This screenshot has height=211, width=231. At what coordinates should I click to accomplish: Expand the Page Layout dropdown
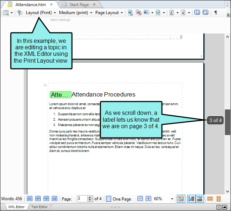coord(109,13)
